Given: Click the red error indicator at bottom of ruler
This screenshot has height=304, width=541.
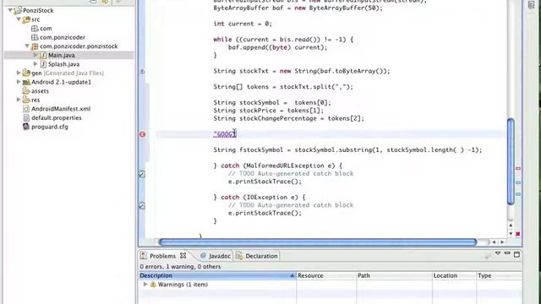Looking at the screenshot, I should pos(518,234).
